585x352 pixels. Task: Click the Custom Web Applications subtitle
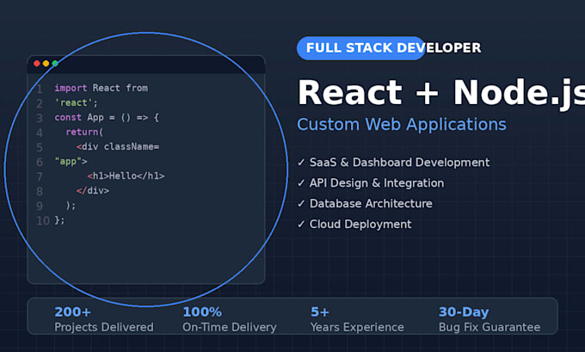tap(402, 124)
